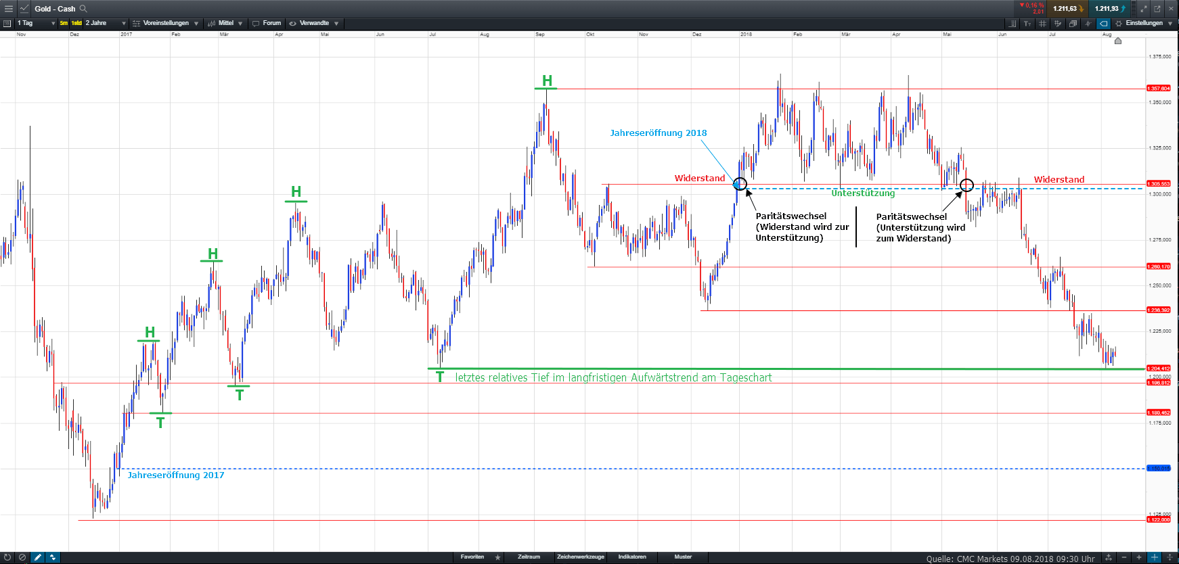Click the 1.204,412 price label on the axis
The height and width of the screenshot is (564, 1179).
point(1159,369)
